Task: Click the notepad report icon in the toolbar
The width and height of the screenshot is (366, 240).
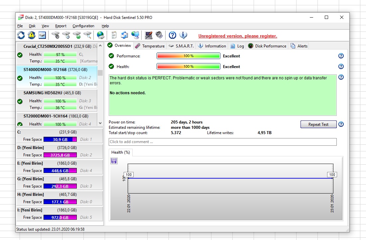Action: tap(114, 35)
